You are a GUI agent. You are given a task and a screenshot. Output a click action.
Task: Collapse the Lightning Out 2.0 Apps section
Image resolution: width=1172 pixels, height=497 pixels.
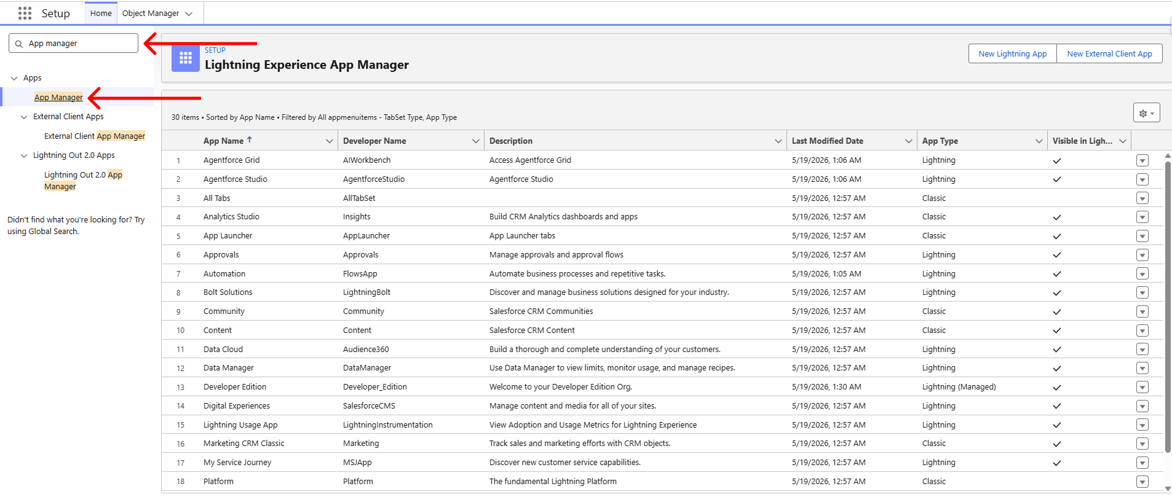tap(24, 155)
